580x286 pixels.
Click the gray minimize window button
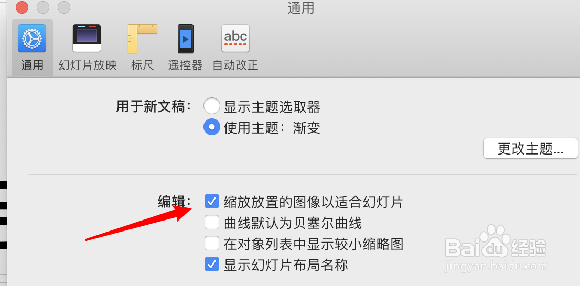pos(44,7)
